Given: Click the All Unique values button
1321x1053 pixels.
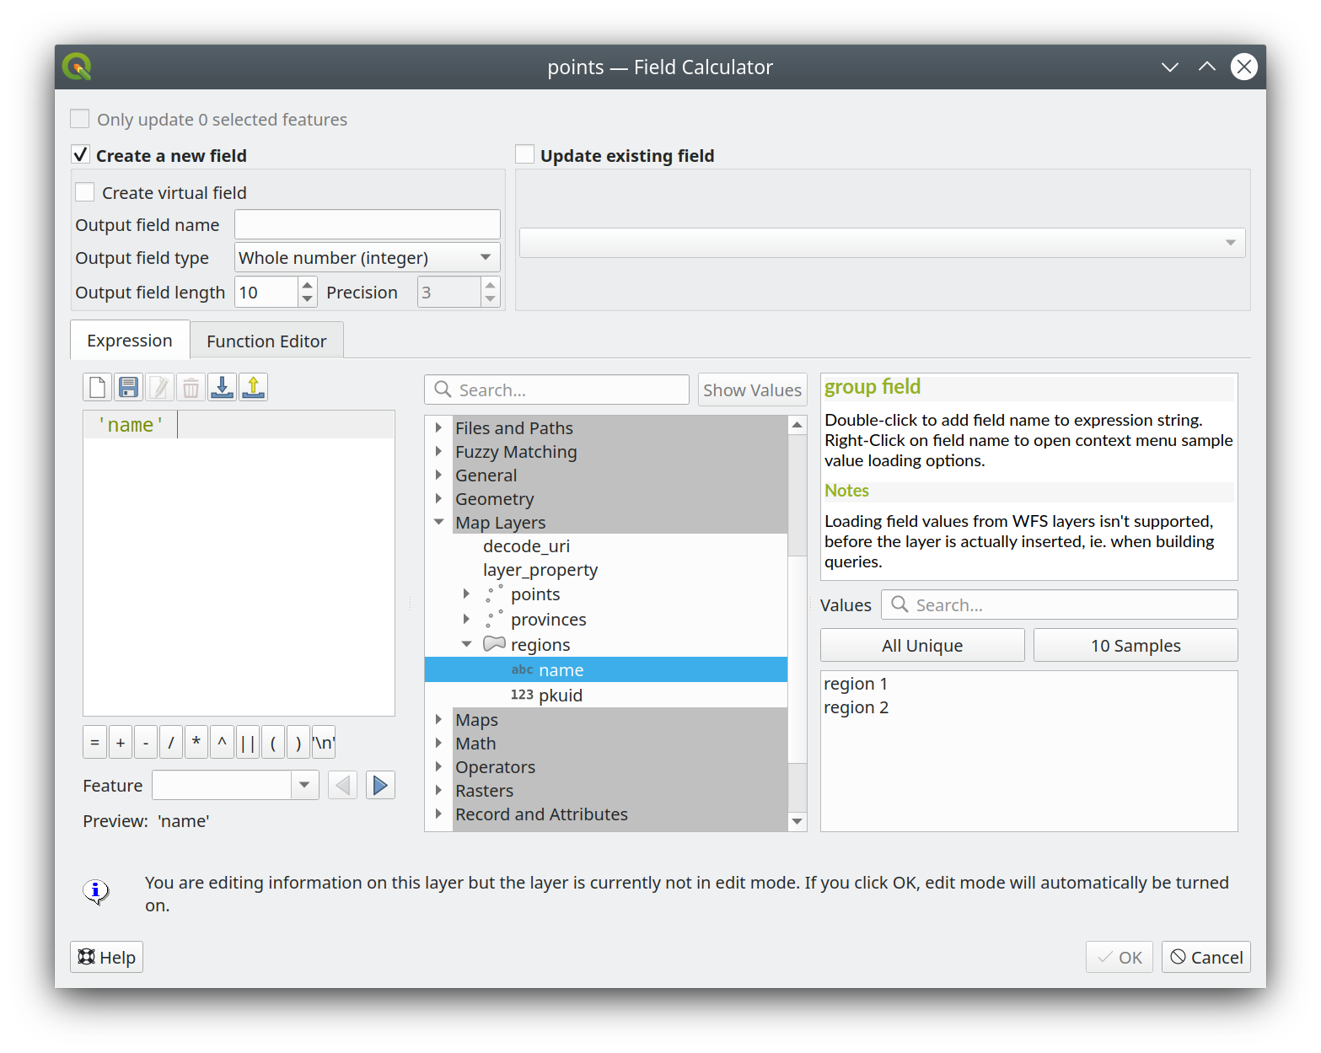Looking at the screenshot, I should tap(922, 646).
